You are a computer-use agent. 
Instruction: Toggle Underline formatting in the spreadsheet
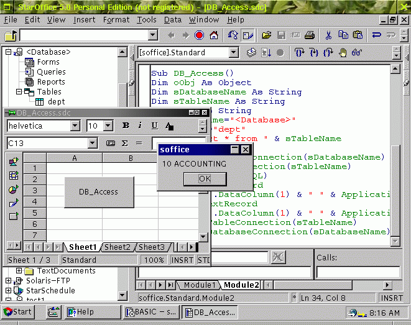click(x=155, y=126)
